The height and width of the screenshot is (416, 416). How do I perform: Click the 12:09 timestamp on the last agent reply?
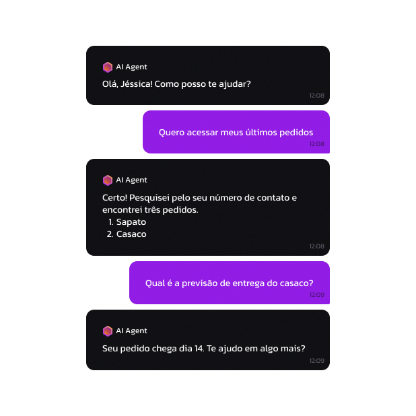[316, 361]
